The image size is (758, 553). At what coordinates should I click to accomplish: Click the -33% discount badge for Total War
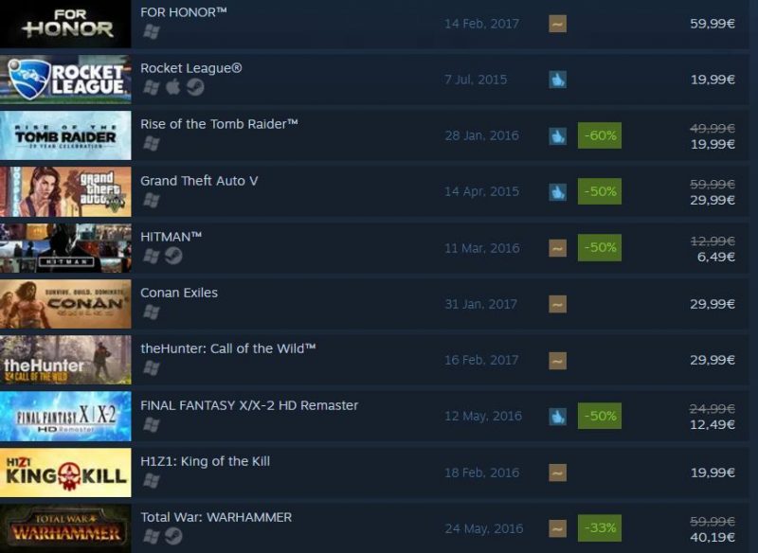600,527
